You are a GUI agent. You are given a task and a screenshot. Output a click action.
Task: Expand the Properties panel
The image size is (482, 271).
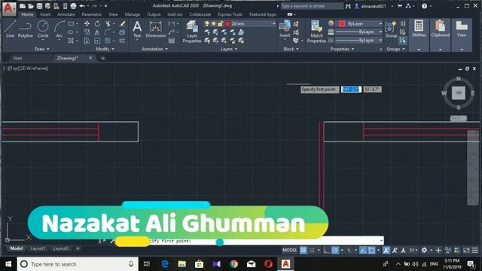point(342,49)
